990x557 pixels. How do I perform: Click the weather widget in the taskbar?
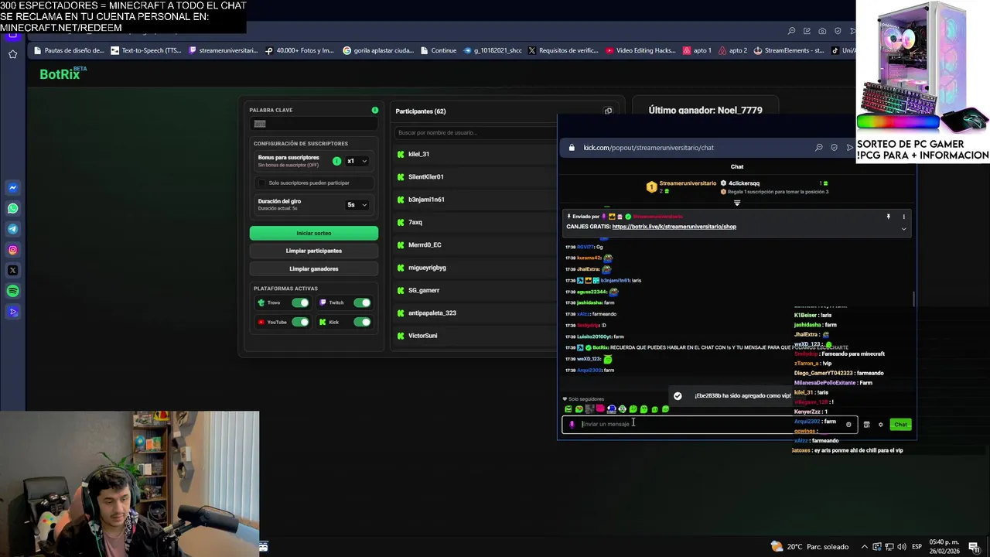point(810,547)
